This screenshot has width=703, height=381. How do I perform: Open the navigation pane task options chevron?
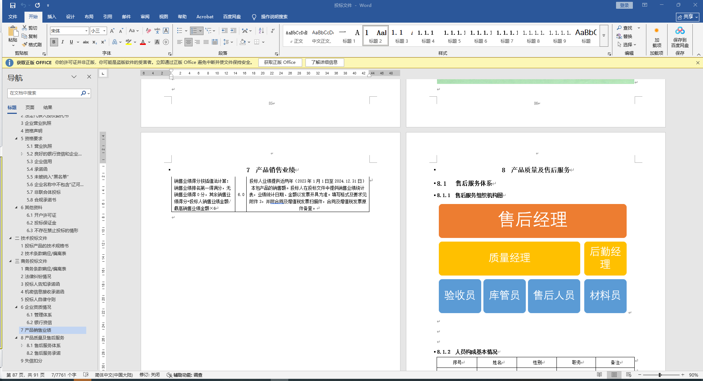(74, 77)
